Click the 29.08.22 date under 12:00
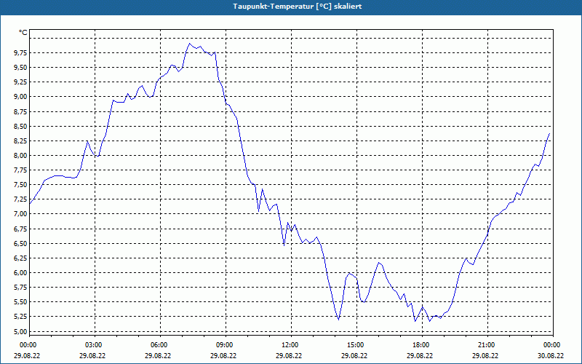The image size is (582, 364). [x=289, y=355]
